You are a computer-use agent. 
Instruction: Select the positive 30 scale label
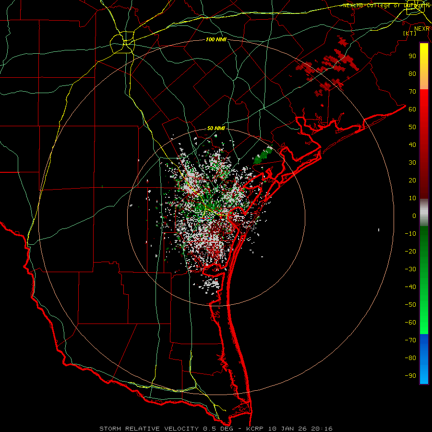coord(412,163)
